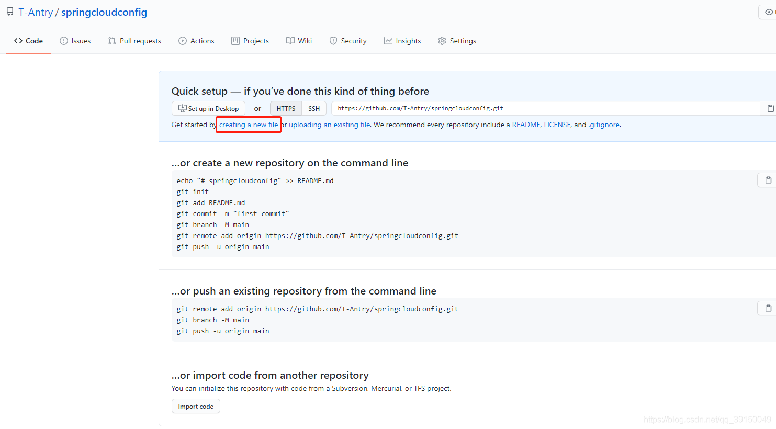Viewport: 776px width, 429px height.
Task: Switch clone URL to SSH
Action: 314,108
